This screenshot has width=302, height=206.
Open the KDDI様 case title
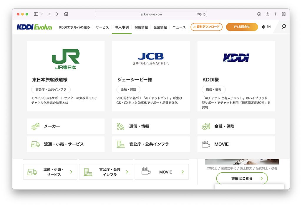pyautogui.click(x=210, y=80)
